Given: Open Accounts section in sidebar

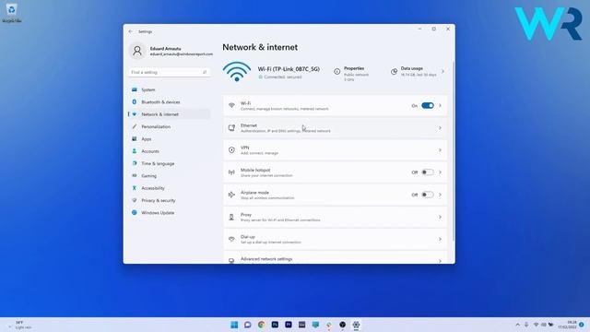Looking at the screenshot, I should point(169,151).
